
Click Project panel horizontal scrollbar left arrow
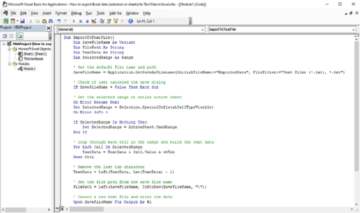coord(3,209)
